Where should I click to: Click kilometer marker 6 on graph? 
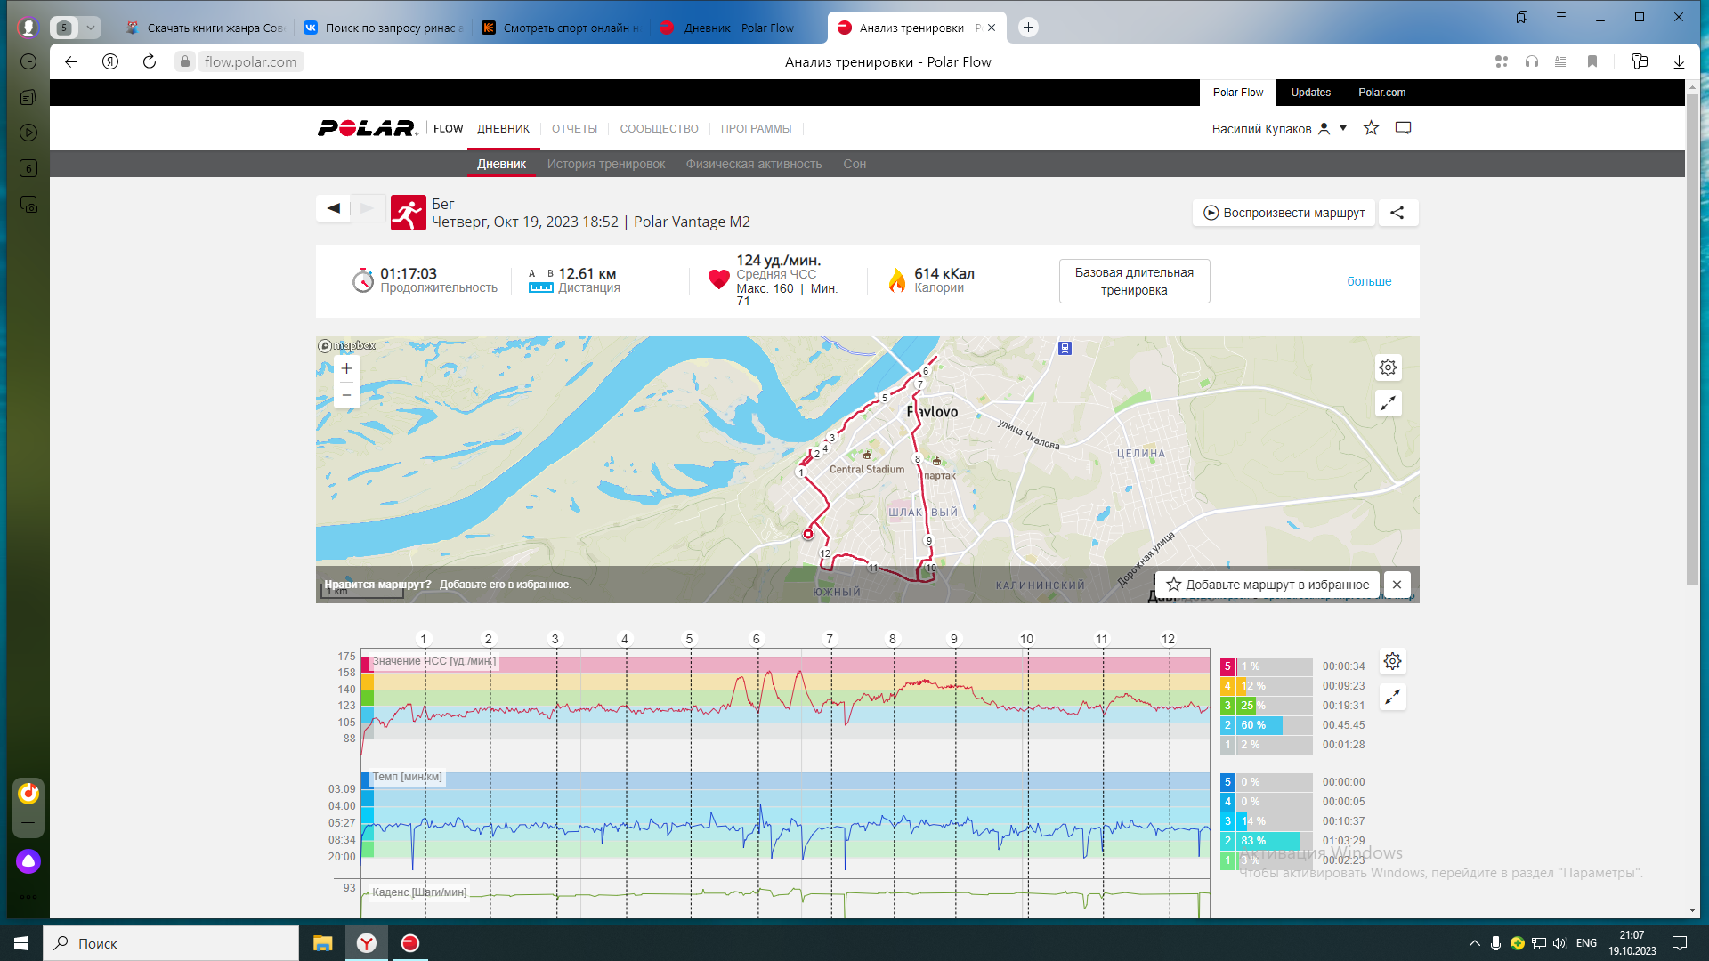pos(757,639)
